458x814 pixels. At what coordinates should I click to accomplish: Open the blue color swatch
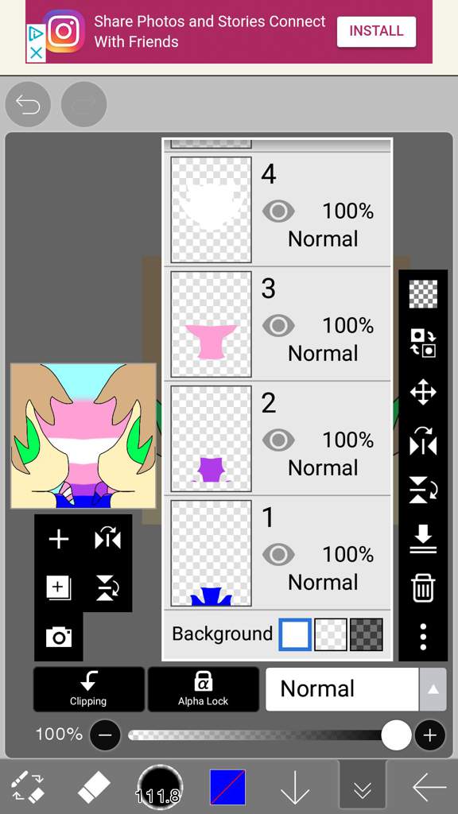tap(227, 787)
